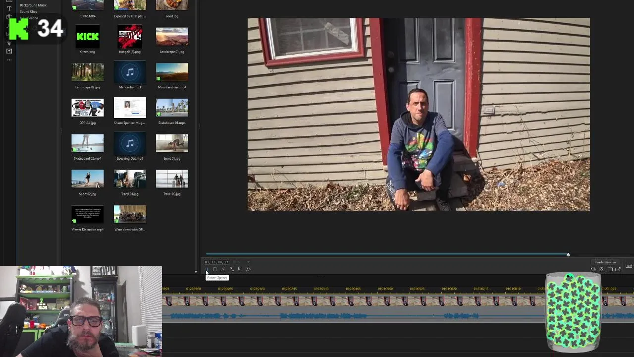Open the preview quality settings icon
This screenshot has height=357, width=634.
click(x=610, y=269)
